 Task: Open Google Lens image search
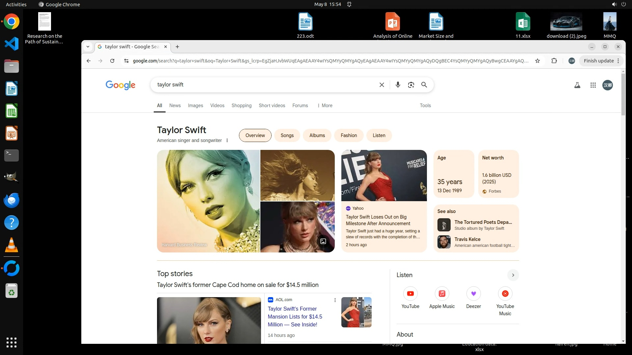coord(411,85)
